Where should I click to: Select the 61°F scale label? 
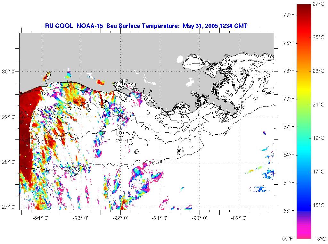tap(289, 183)
